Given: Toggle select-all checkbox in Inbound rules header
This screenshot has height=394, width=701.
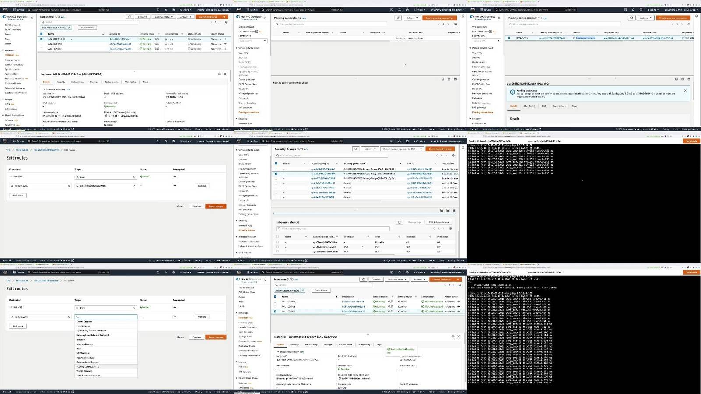Looking at the screenshot, I should 277,236.
